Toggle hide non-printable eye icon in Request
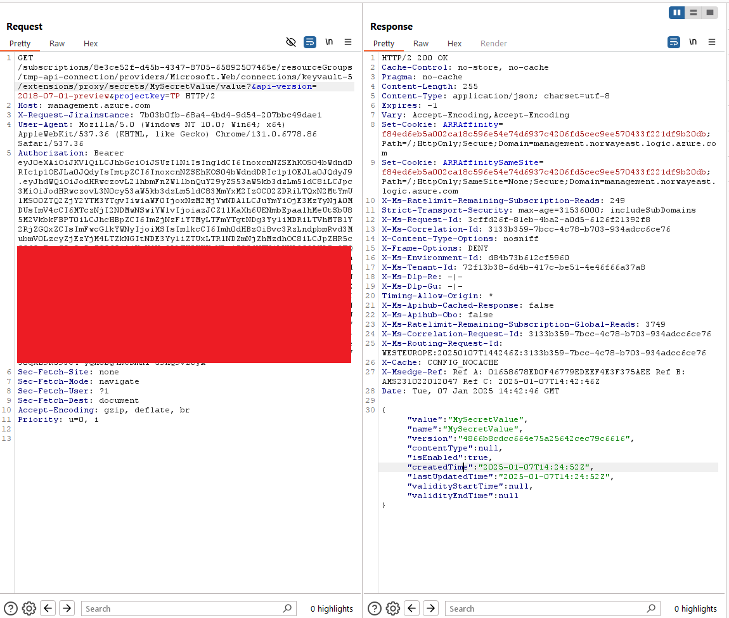This screenshot has height=618, width=729. tap(291, 43)
